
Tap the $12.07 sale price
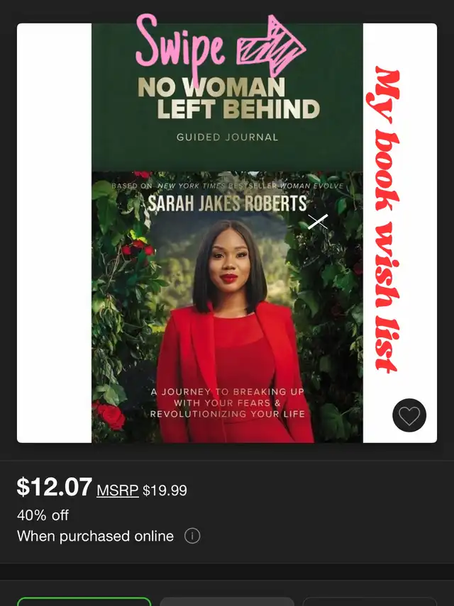(55, 487)
